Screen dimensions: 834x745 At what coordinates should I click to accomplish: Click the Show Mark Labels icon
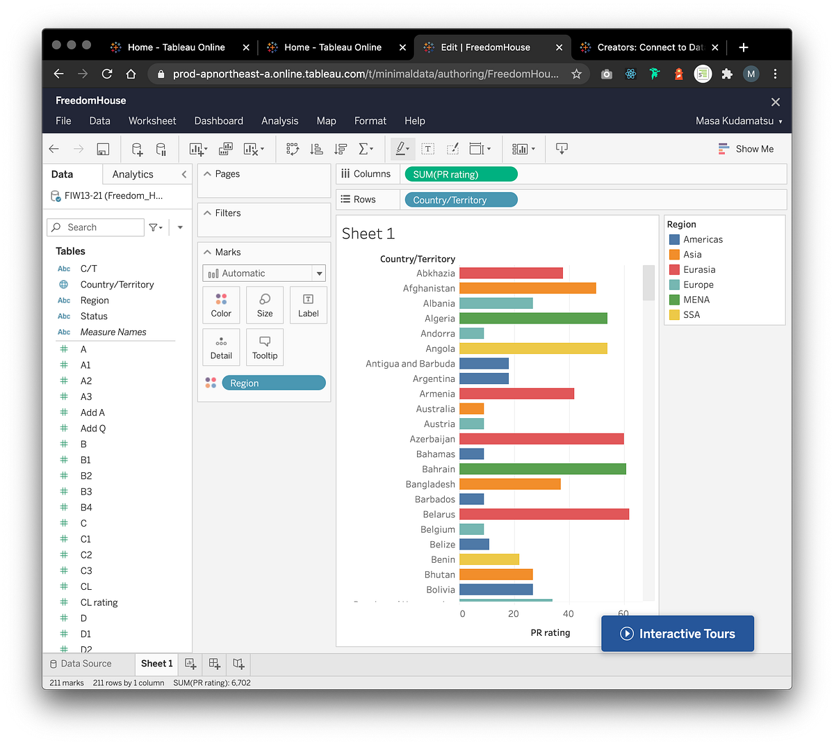(x=427, y=149)
